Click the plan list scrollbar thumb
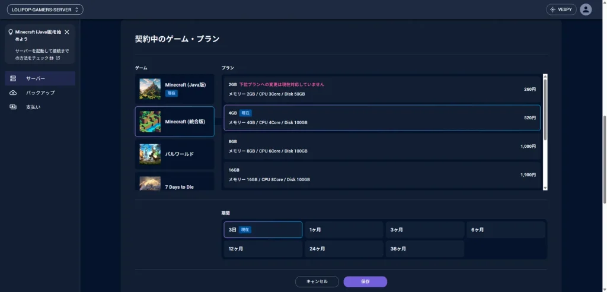The image size is (607, 292). point(545,109)
